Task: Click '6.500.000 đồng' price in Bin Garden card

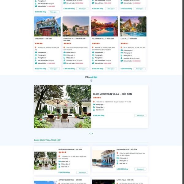Action: [122, 169]
